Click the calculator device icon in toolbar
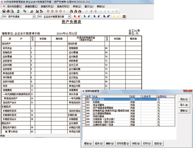Screen dimensions: 193x148 [18, 11]
